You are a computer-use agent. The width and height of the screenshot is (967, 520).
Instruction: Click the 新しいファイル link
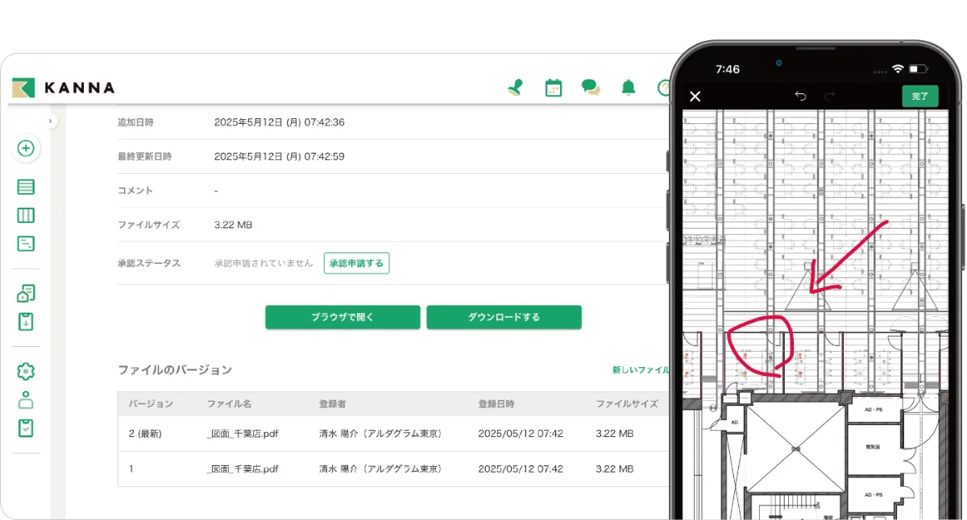[x=641, y=370]
